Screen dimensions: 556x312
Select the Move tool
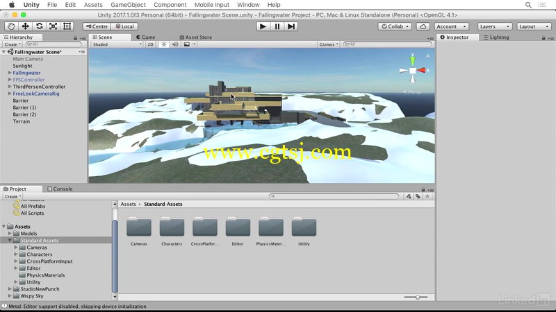pos(25,26)
